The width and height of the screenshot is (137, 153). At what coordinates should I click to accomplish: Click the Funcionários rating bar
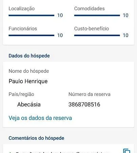click(x=31, y=35)
